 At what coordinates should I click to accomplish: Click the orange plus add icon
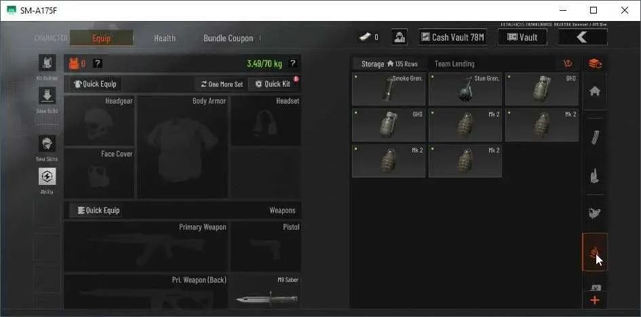click(x=595, y=301)
